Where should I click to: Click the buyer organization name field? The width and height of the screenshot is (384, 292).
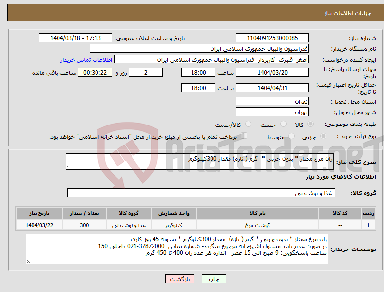pyautogui.click(x=199, y=48)
